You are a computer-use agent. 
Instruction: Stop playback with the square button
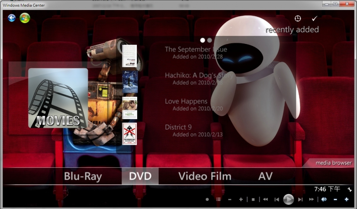tap(253, 199)
